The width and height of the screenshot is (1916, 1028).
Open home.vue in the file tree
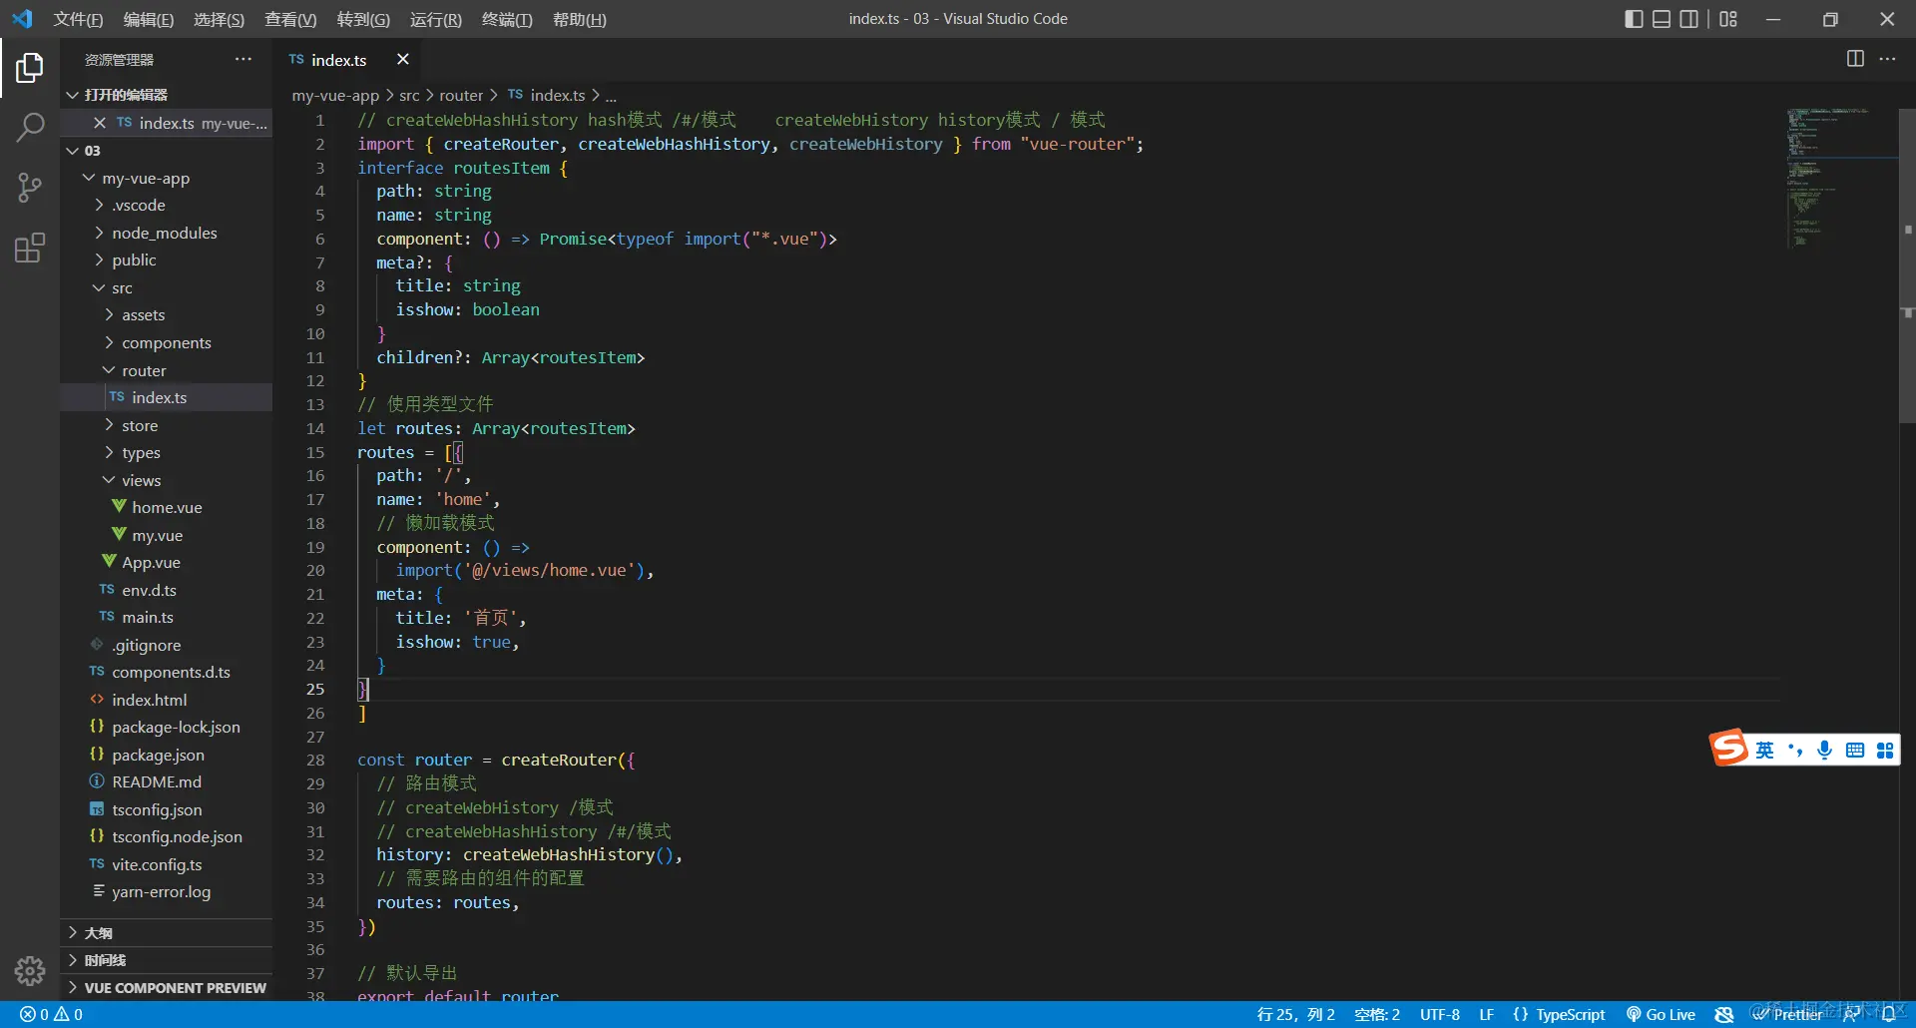tap(167, 507)
